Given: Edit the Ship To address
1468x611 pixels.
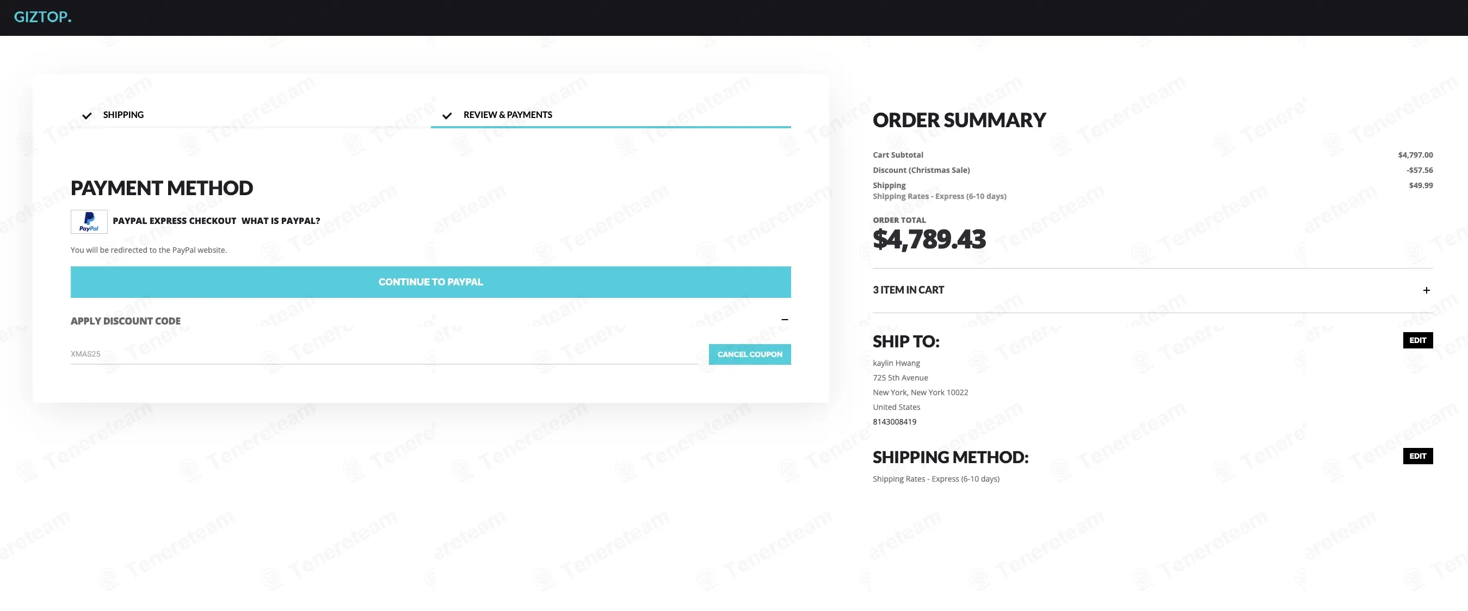Looking at the screenshot, I should (1418, 340).
